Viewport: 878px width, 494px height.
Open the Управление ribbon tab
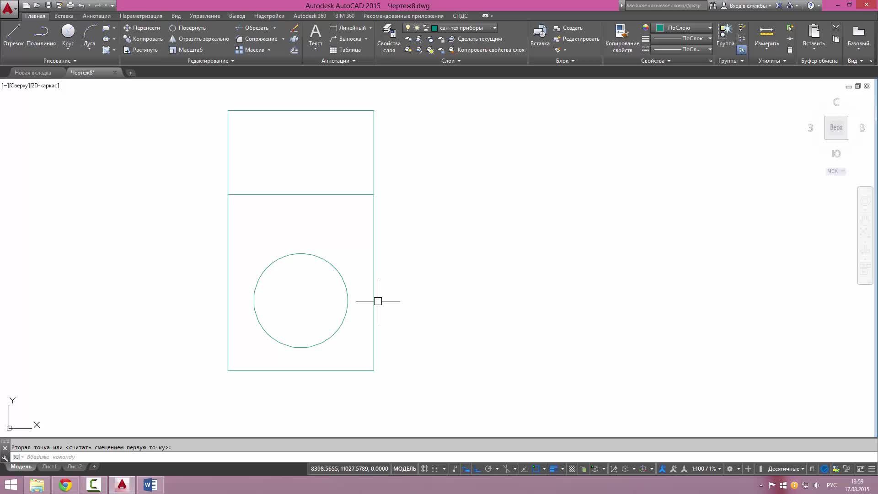pos(204,16)
